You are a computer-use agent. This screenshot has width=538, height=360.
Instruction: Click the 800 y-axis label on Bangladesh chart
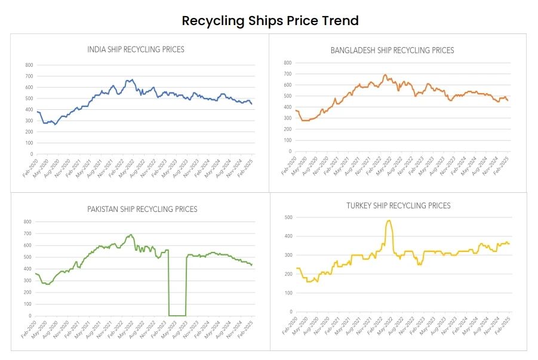287,63
